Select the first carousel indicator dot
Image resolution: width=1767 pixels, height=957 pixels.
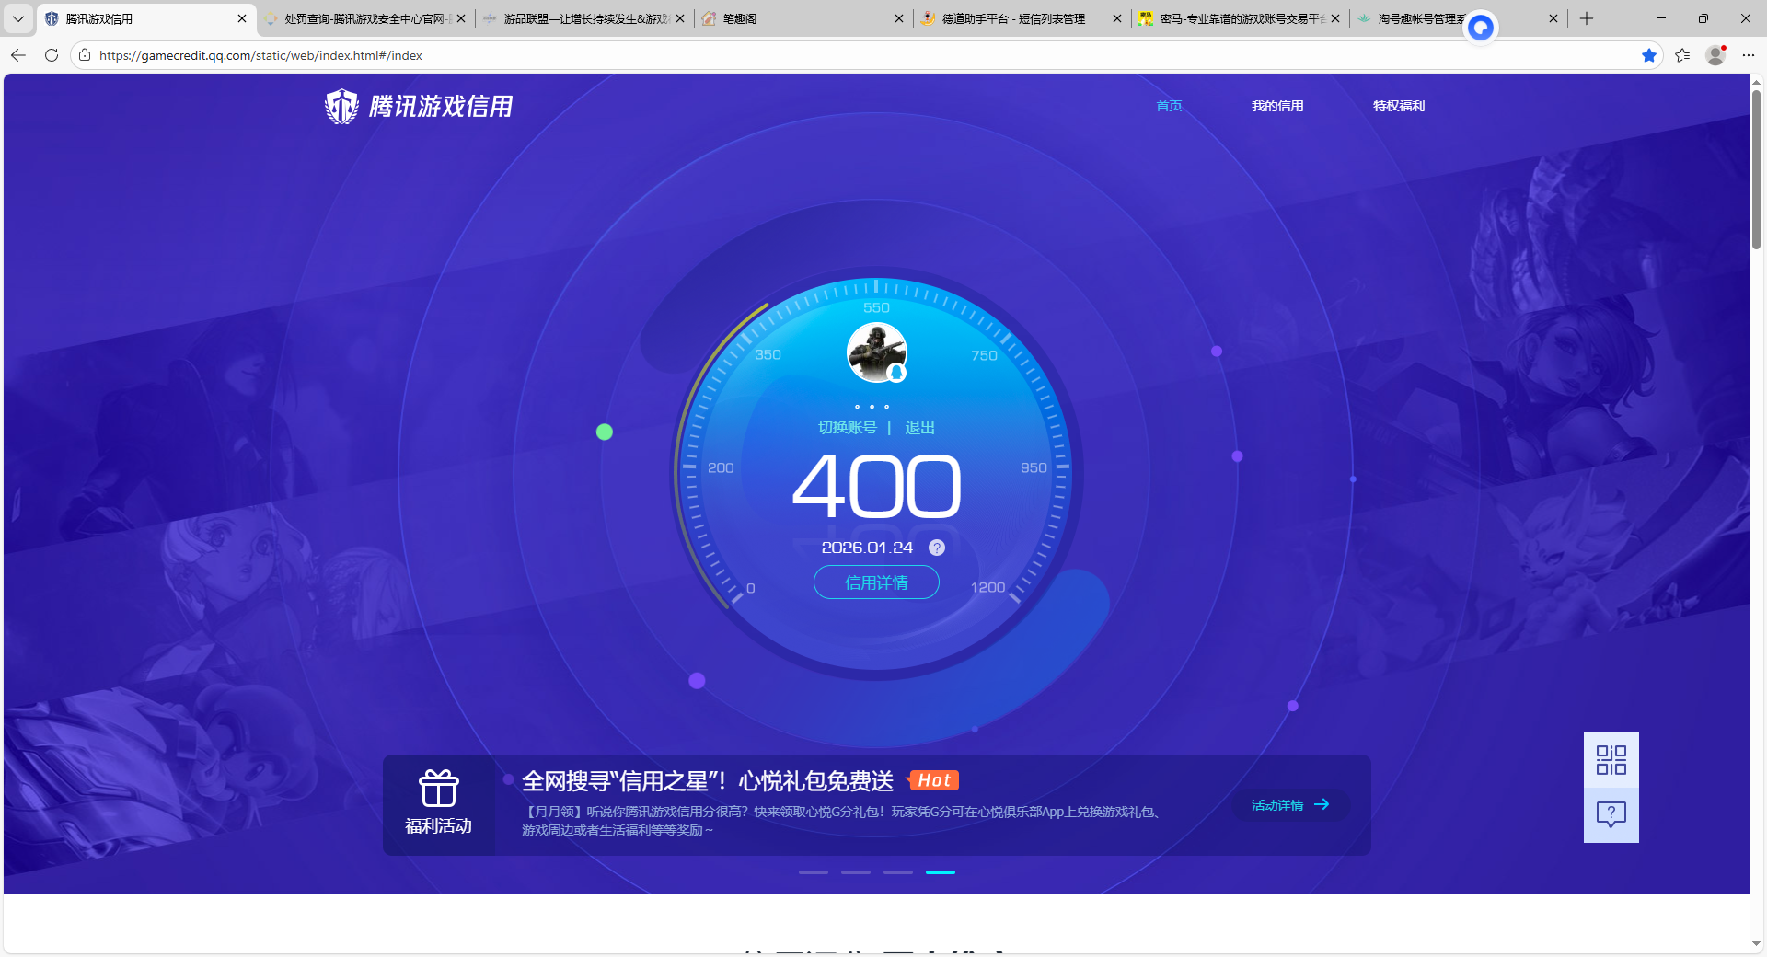[x=813, y=872]
